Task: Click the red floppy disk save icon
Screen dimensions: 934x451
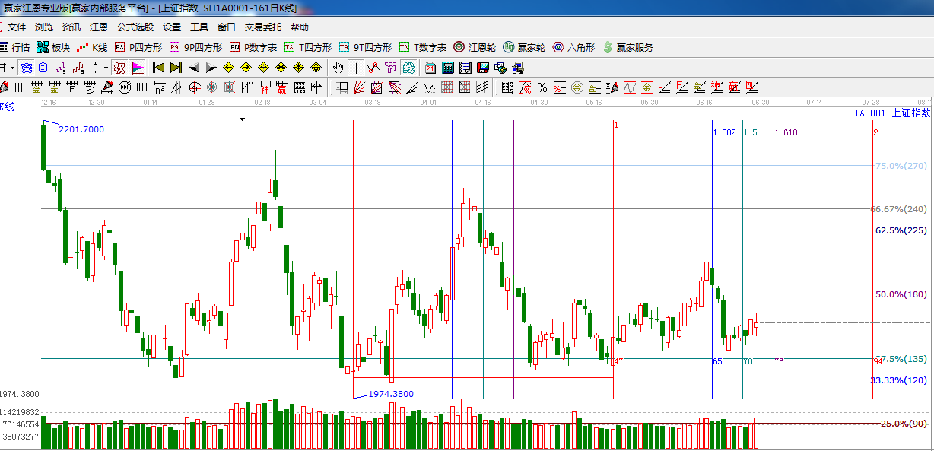Action: [x=482, y=68]
